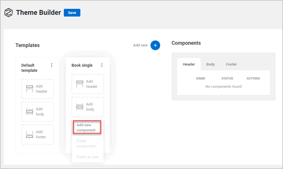Screen dimensions: 283x169
Task: Switch to the Body components tab
Action: coord(210,64)
